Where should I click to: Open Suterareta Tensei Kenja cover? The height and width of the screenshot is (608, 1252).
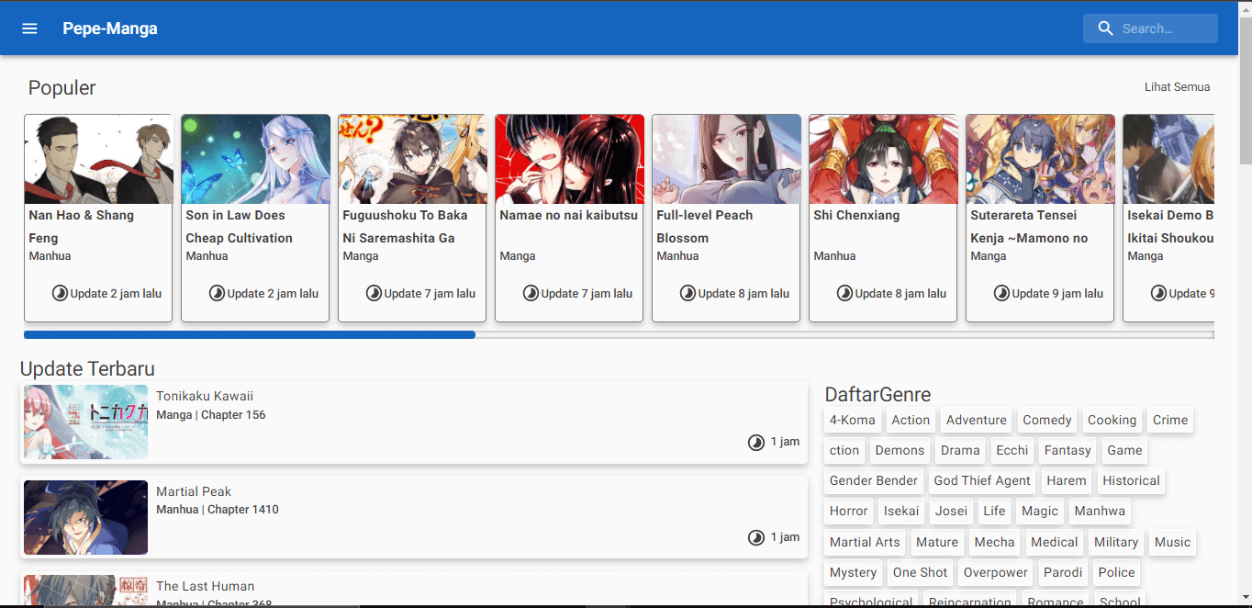point(1041,159)
